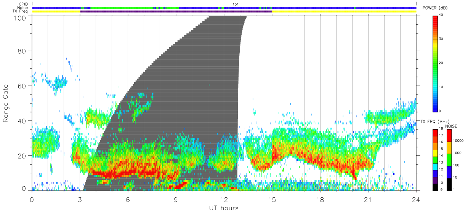468x216 pixels.
Task: Click the 'POWER (dB)' legend title
Action: (x=436, y=8)
